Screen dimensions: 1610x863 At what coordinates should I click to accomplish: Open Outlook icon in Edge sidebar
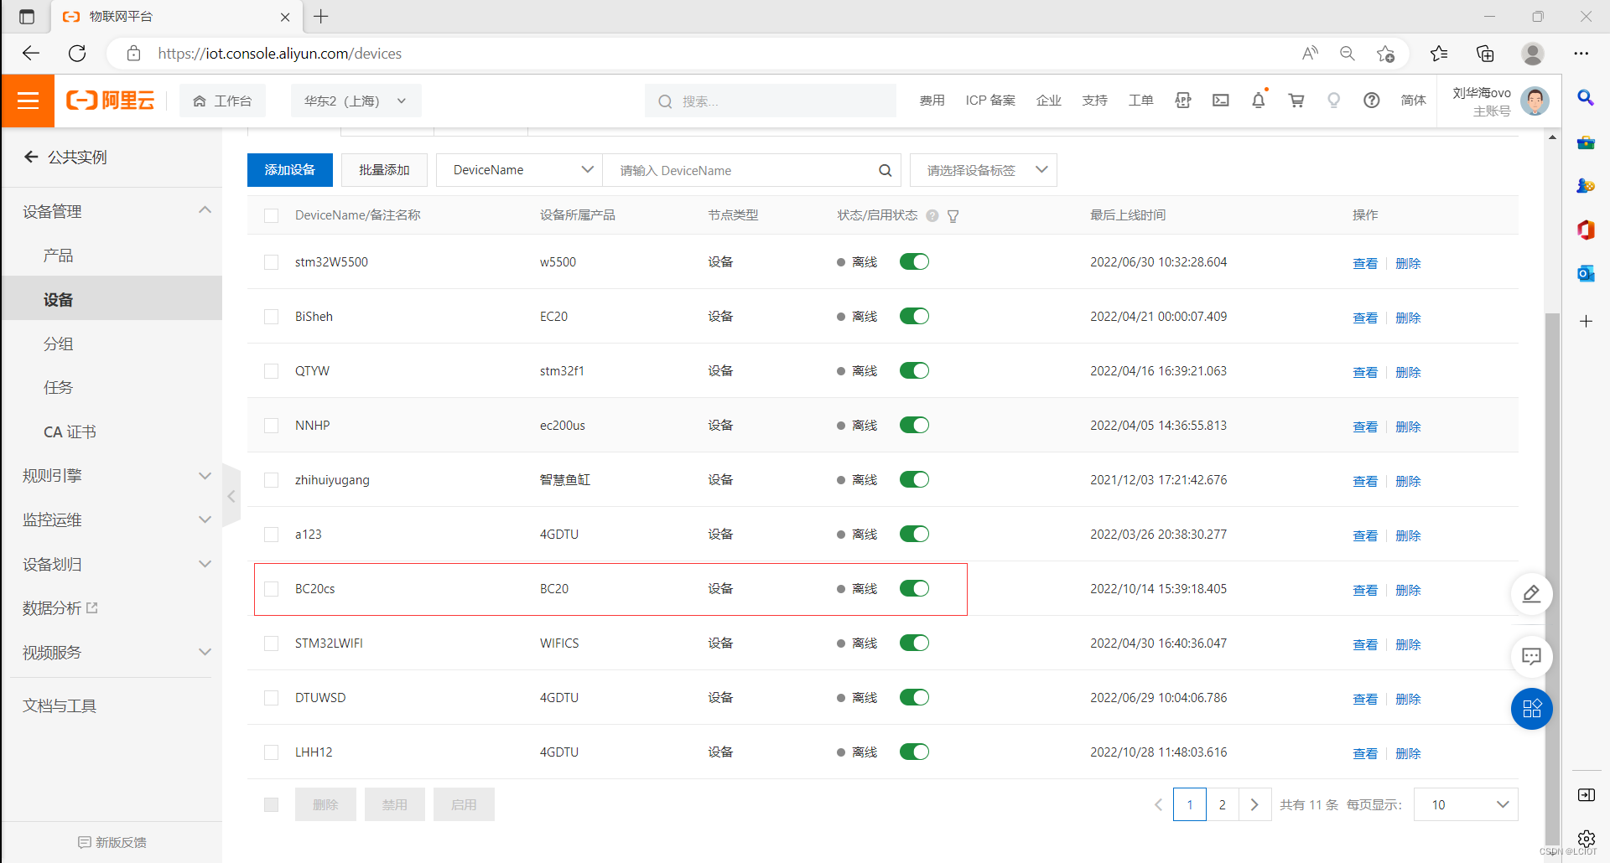(x=1586, y=273)
